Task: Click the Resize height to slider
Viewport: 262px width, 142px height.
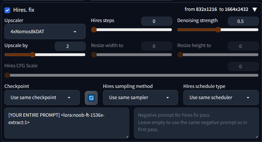Action: (218, 55)
